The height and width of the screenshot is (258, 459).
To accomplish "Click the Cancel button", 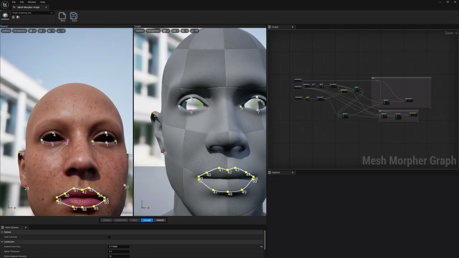I will 160,220.
